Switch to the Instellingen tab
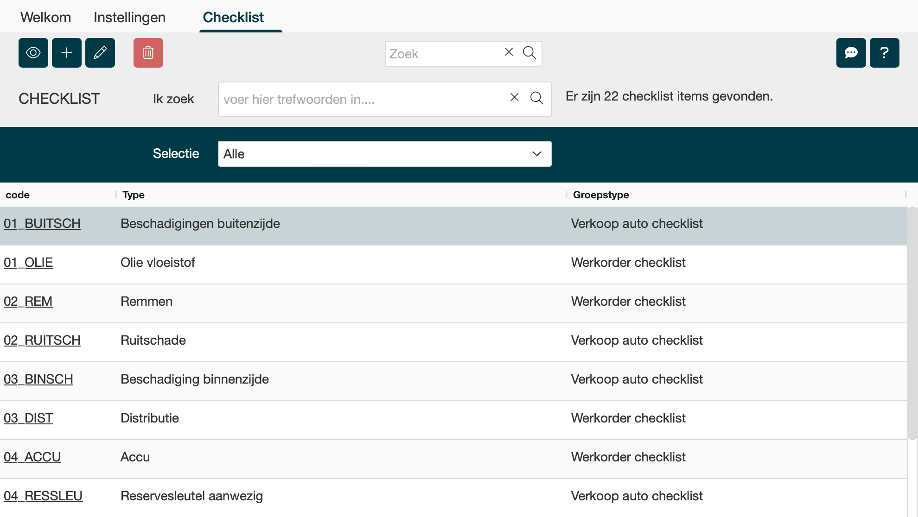The image size is (918, 517). (x=129, y=17)
